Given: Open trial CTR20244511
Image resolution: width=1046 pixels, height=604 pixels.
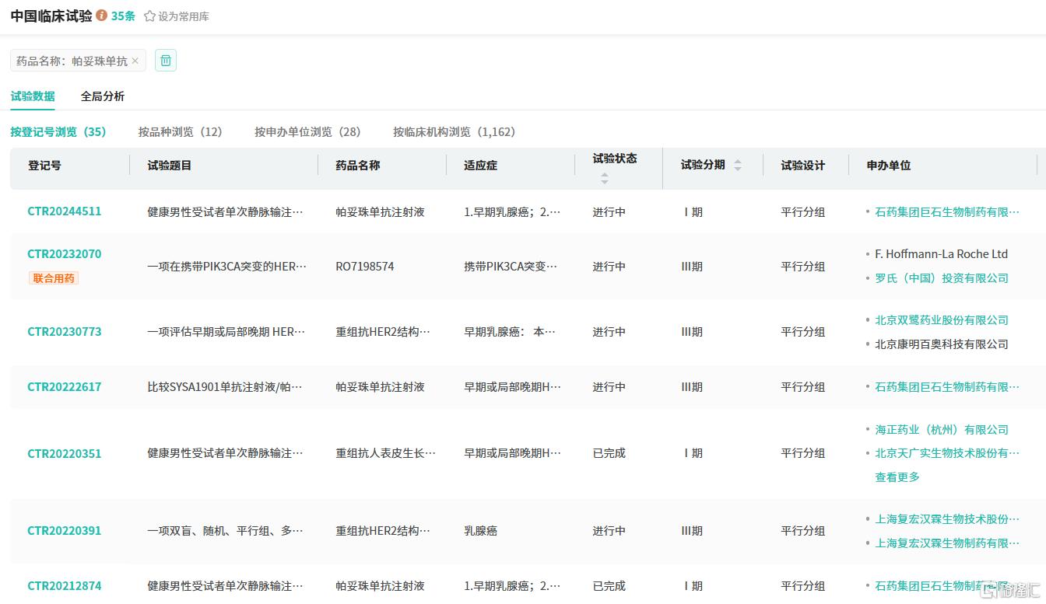Looking at the screenshot, I should (x=65, y=211).
